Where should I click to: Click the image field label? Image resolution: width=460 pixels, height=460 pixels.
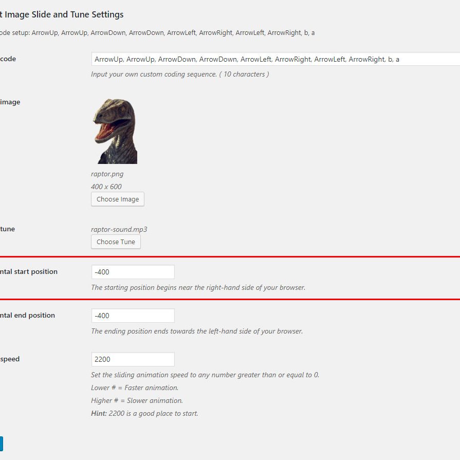coord(10,102)
